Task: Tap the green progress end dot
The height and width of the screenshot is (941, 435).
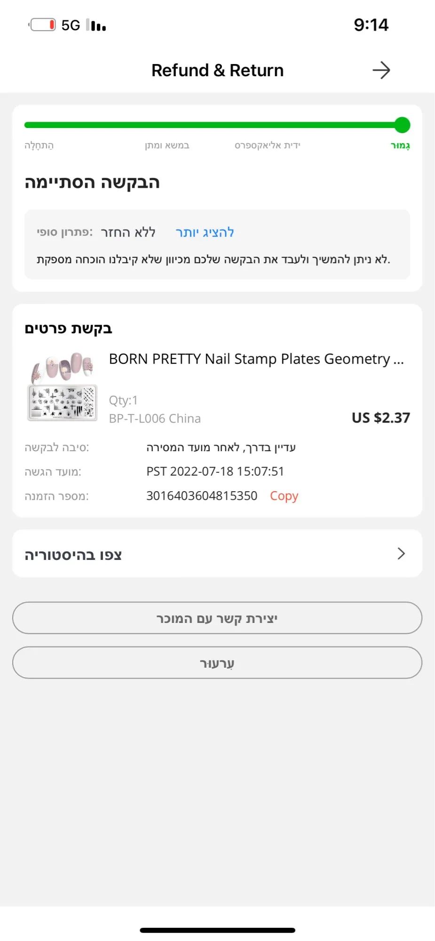Action: click(x=402, y=125)
